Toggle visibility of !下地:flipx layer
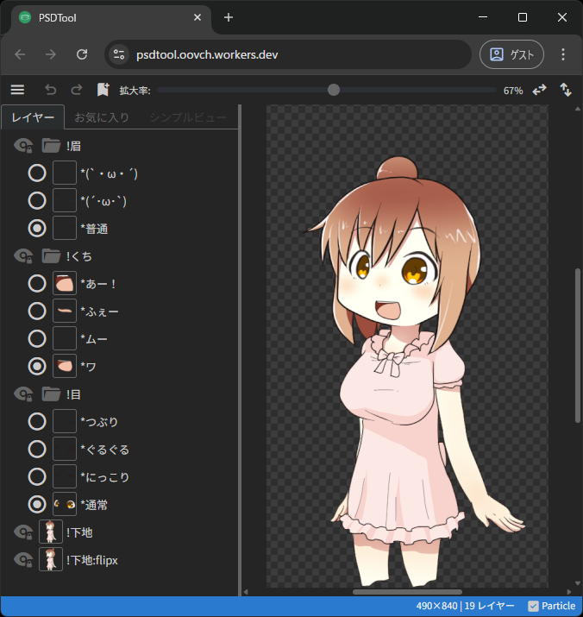583x617 pixels. pyautogui.click(x=23, y=560)
